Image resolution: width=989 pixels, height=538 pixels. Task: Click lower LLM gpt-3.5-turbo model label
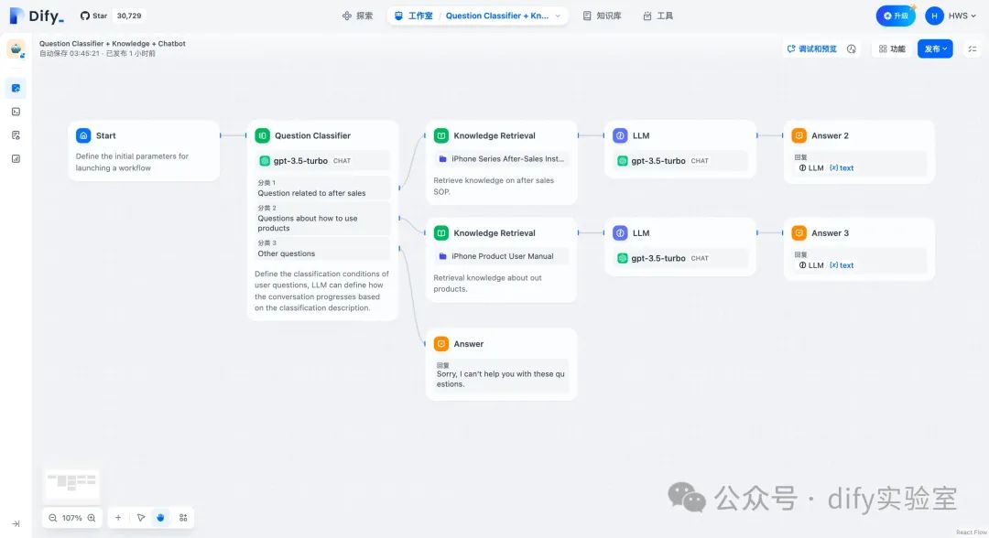[658, 258]
